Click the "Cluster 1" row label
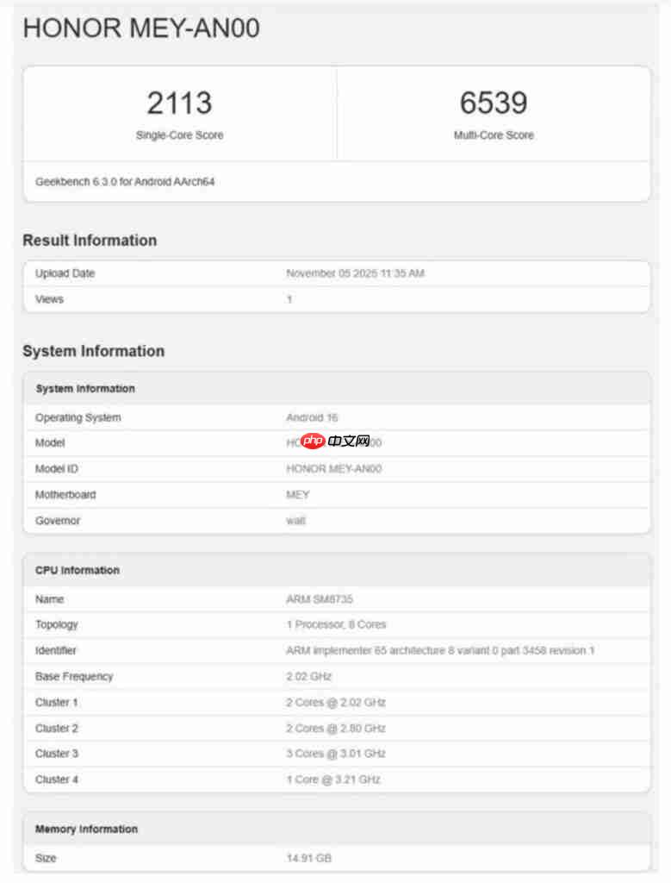Viewport: 671px width, 883px height. (57, 703)
